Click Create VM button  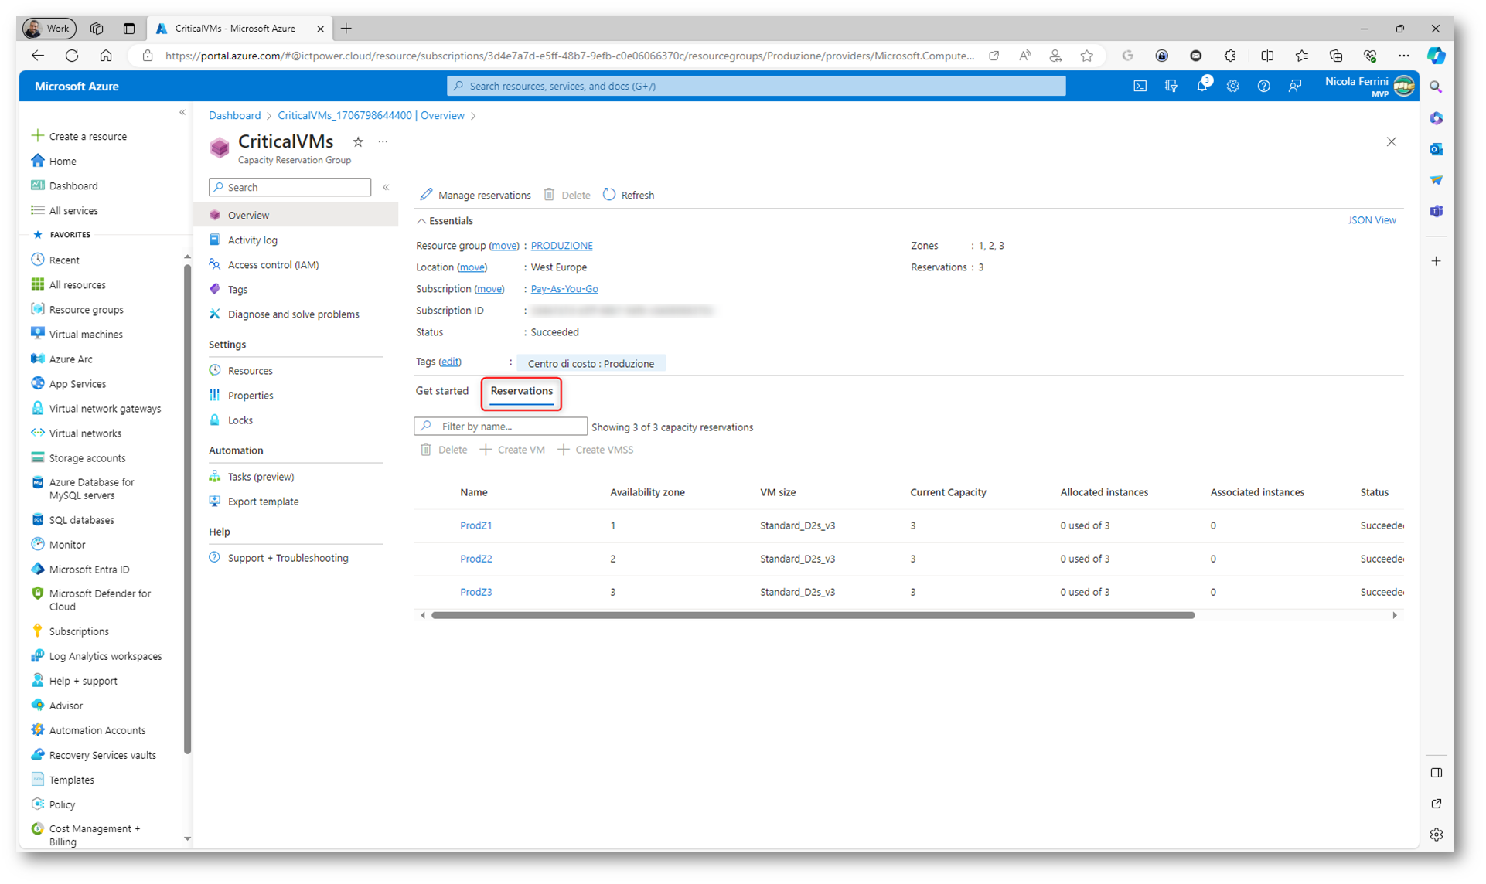[x=512, y=450]
